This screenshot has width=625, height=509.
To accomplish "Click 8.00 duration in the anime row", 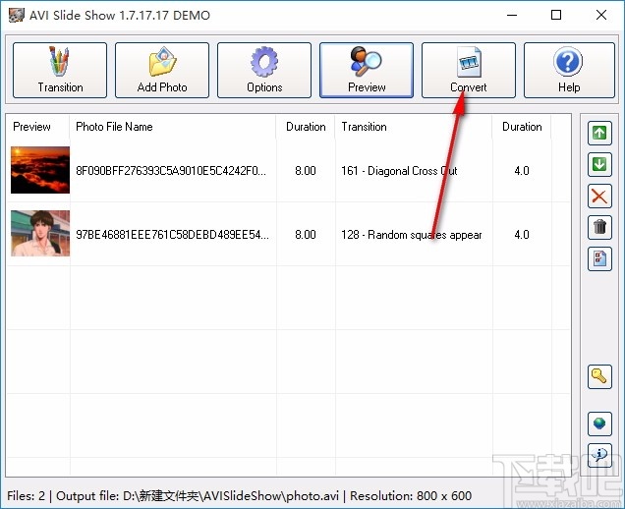I will (306, 235).
